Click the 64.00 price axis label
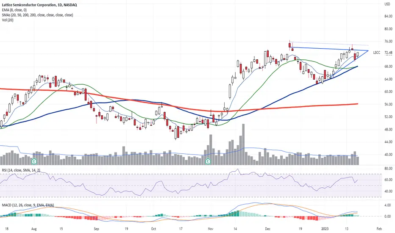Screen dimensions: 395x233 pos(389,79)
